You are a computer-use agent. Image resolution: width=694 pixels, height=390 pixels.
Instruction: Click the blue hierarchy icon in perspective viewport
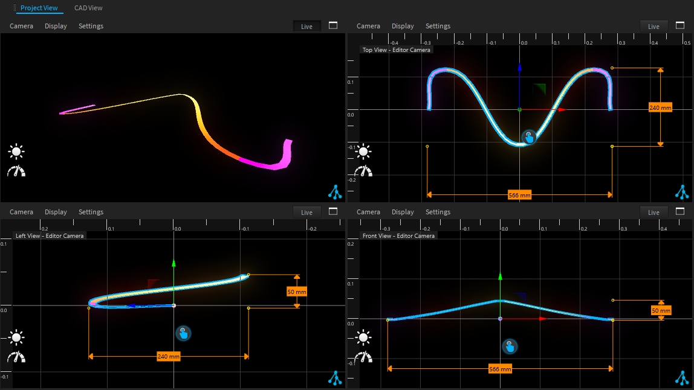pos(335,192)
